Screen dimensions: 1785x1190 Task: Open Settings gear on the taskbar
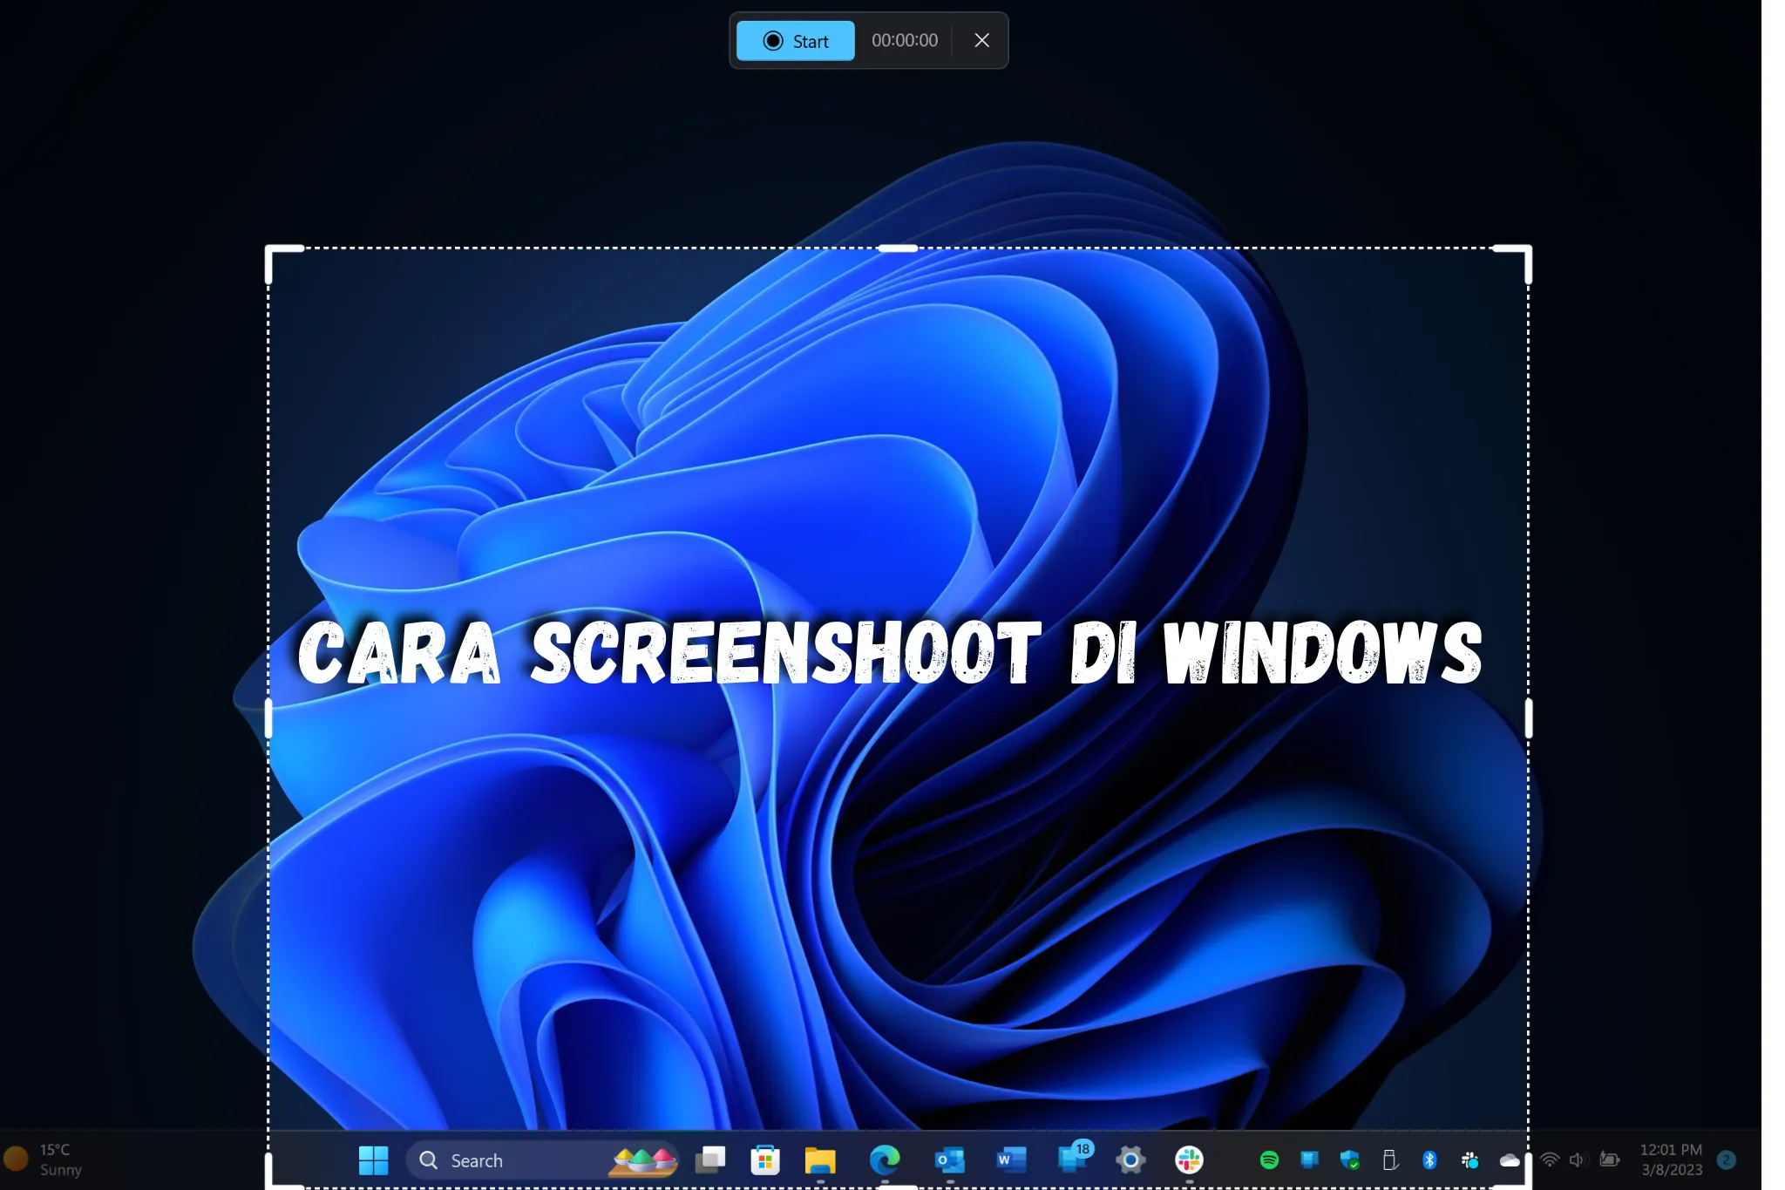[x=1130, y=1160]
